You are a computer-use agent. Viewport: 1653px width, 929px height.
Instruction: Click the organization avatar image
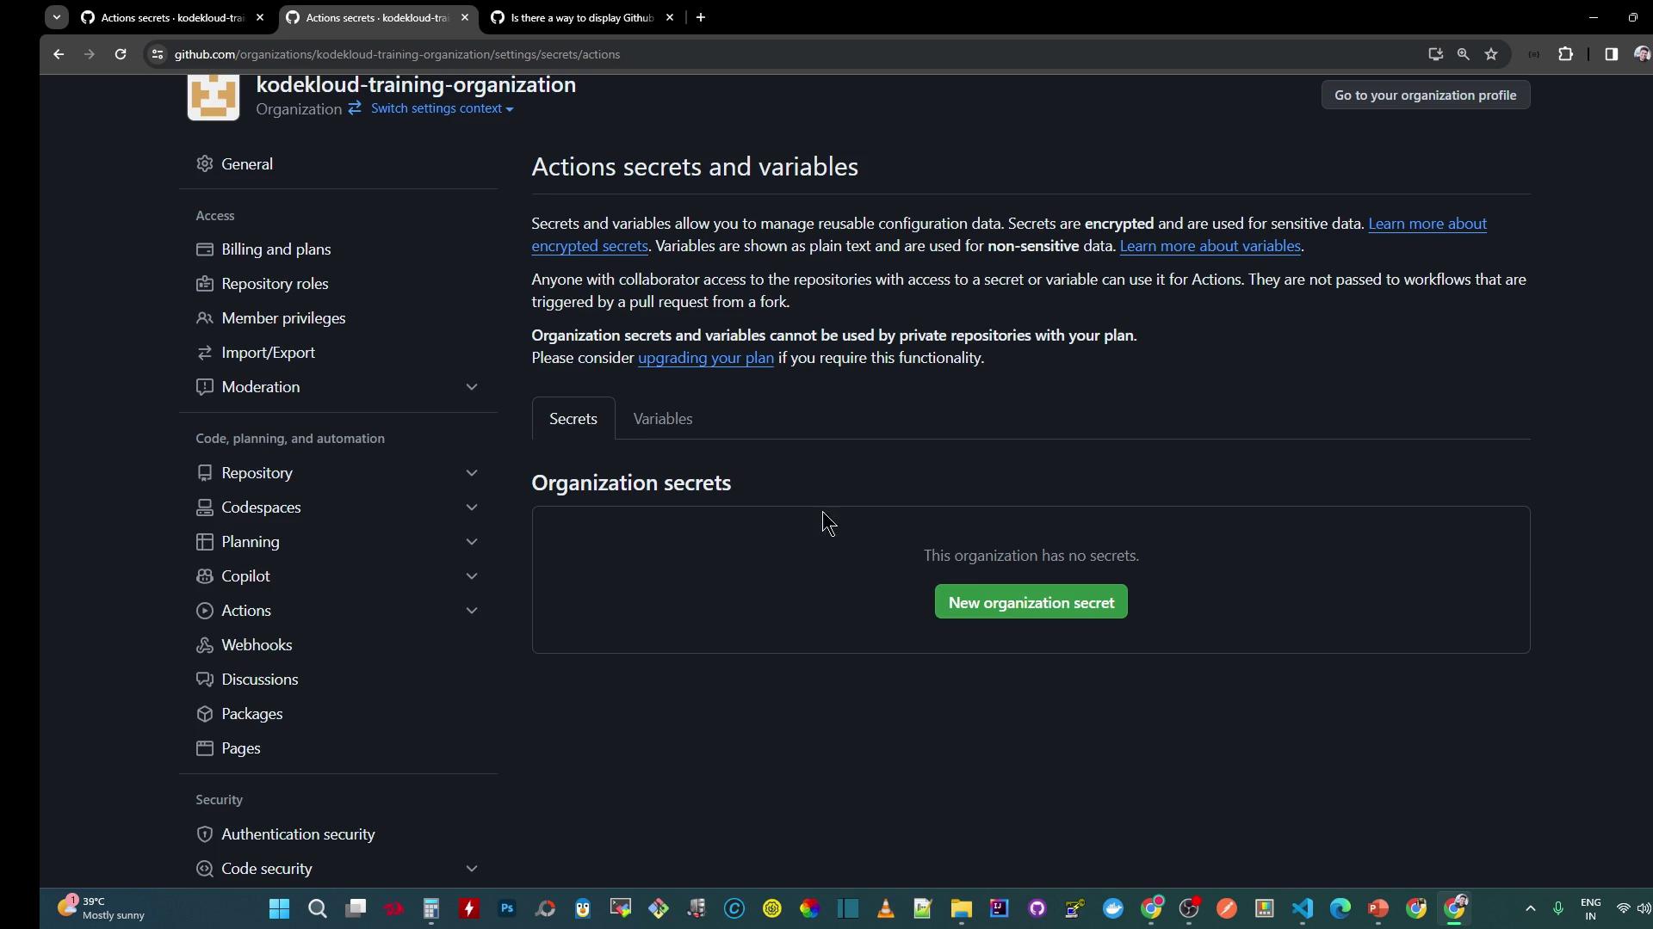coord(214,96)
